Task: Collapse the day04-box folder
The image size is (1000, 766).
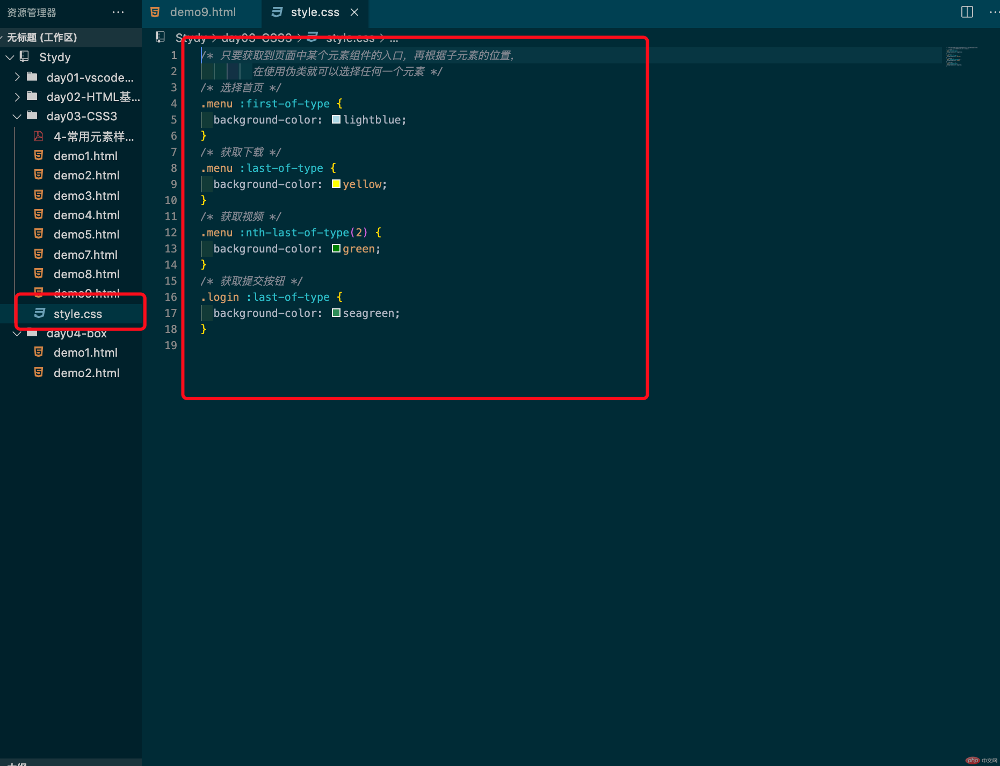Action: (x=17, y=334)
